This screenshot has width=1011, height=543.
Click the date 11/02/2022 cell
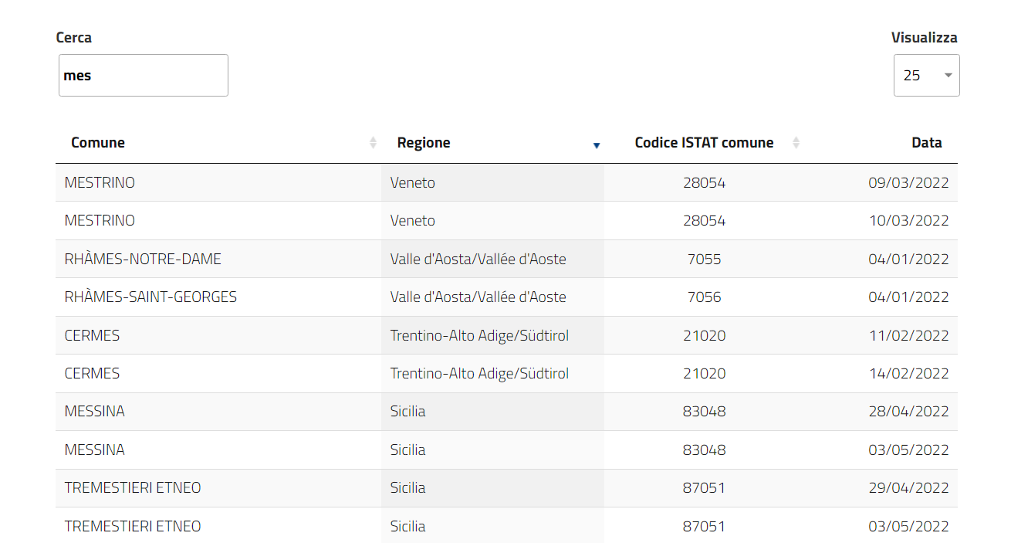point(908,336)
